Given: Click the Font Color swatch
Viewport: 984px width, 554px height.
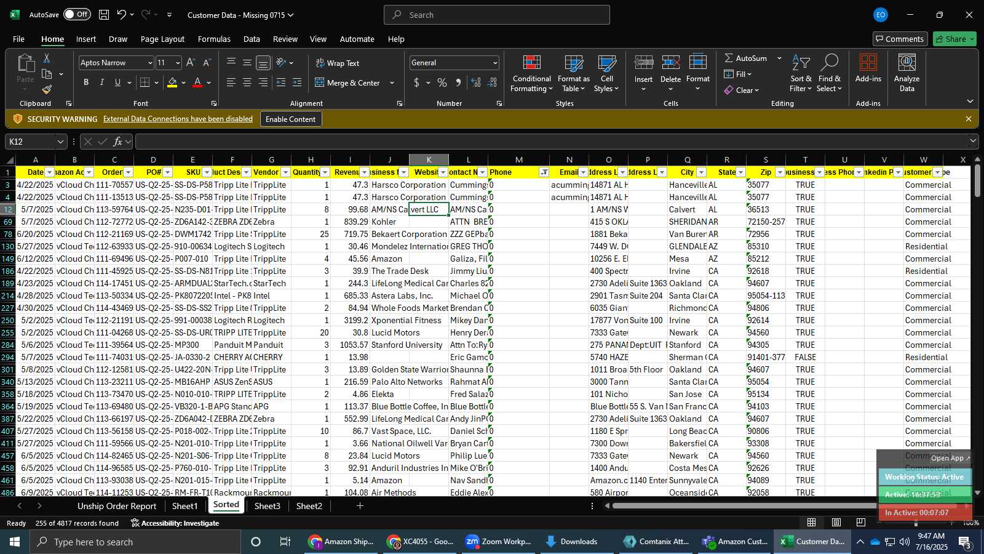Looking at the screenshot, I should pos(197,82).
